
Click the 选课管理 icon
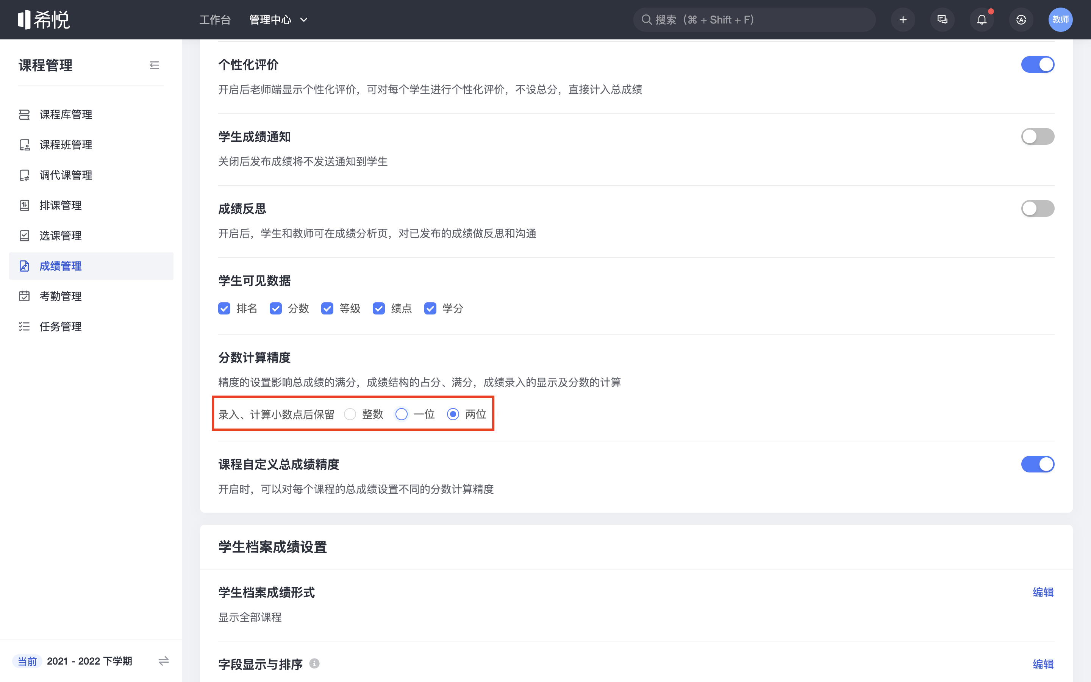tap(24, 235)
